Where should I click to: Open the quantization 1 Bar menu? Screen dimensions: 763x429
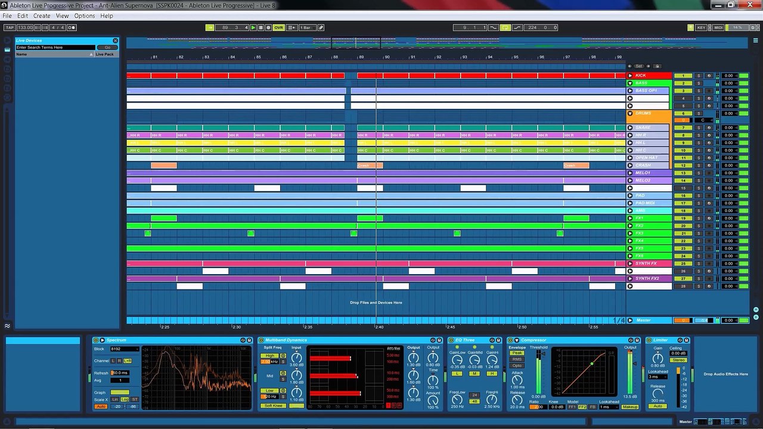click(x=306, y=27)
